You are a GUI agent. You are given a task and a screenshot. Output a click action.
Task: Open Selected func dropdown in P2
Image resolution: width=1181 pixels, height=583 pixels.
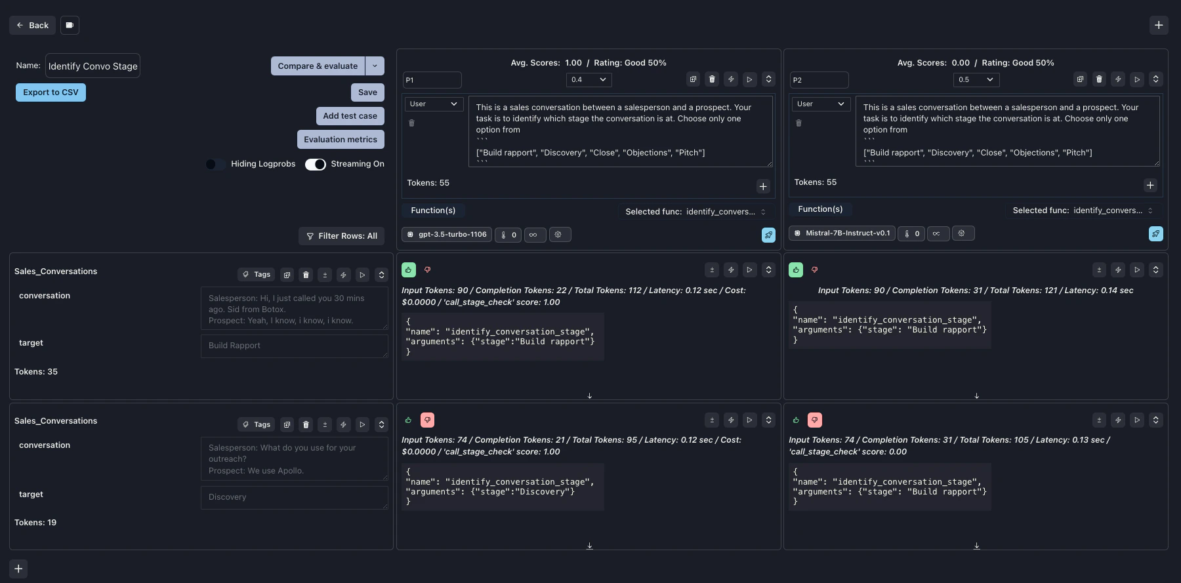pyautogui.click(x=1083, y=211)
